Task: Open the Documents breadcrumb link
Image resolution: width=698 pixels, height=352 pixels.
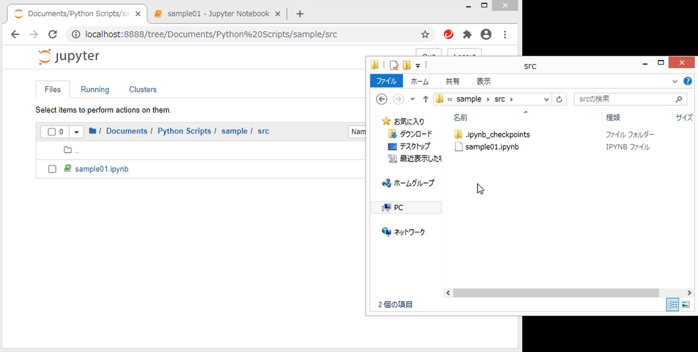Action: coord(127,131)
